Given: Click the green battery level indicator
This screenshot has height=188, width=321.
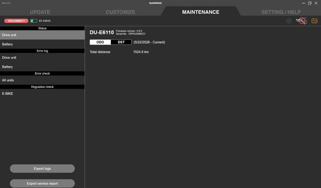Looking at the screenshot, I should [33, 21].
